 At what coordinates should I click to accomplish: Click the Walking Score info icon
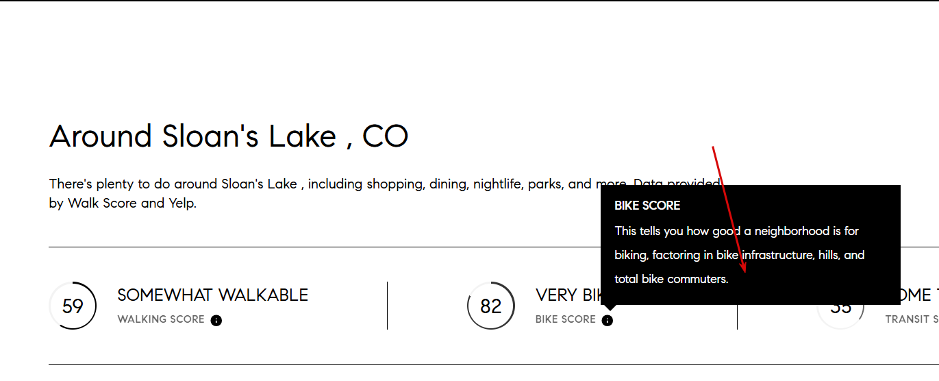click(x=216, y=320)
